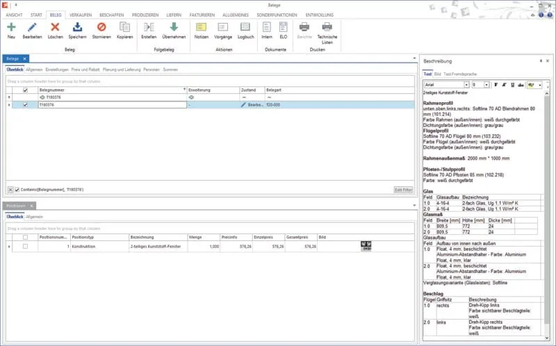Open Belegnummer column filter dropdown
556x346 pixels.
tap(184, 90)
